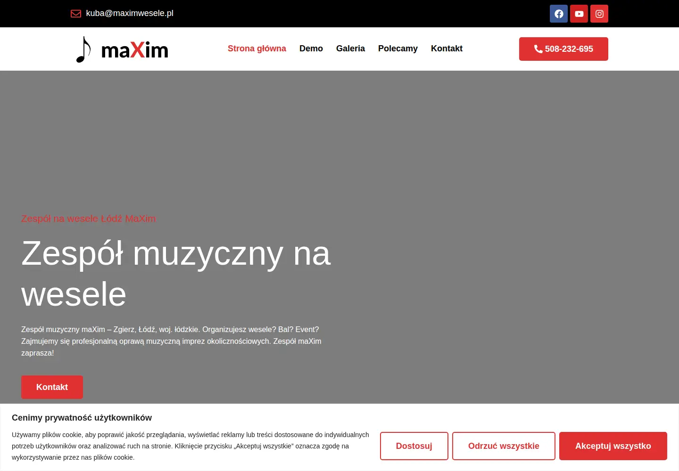
Task: Click the Zespół muzyczny na wesele heading
Action: (x=176, y=274)
